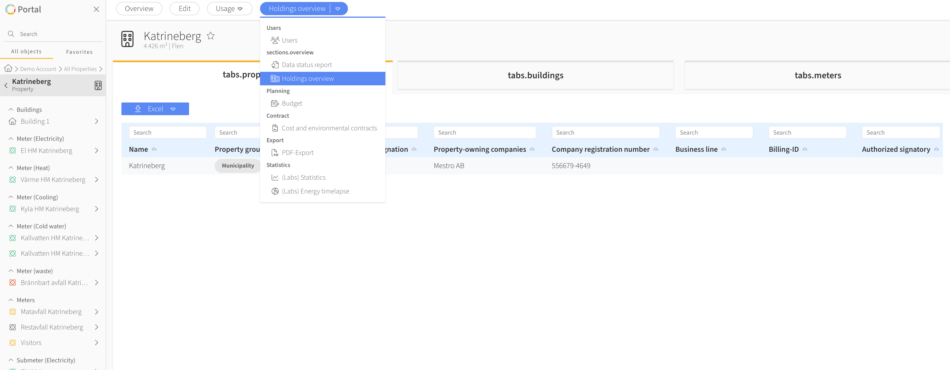
Task: Click the red Brännbart avfall meter icon
Action: click(13, 282)
